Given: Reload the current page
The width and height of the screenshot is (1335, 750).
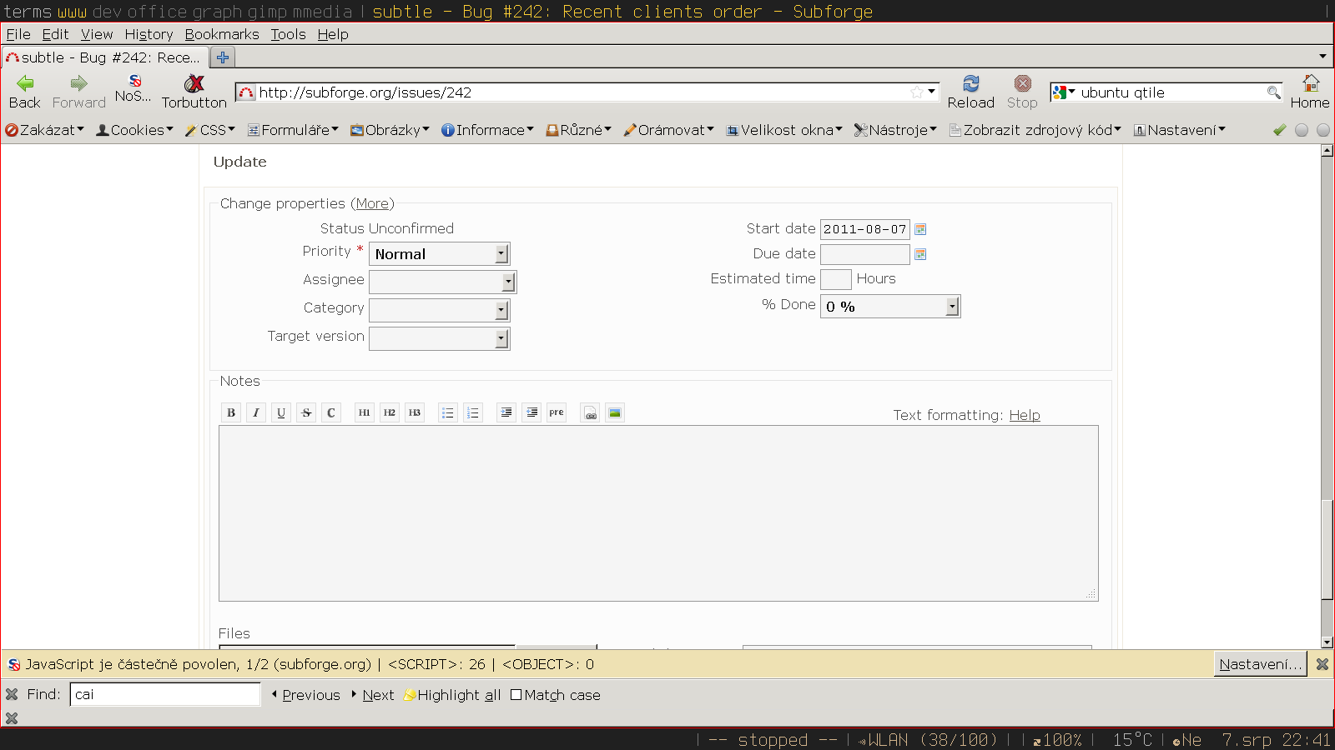Looking at the screenshot, I should coord(970,92).
